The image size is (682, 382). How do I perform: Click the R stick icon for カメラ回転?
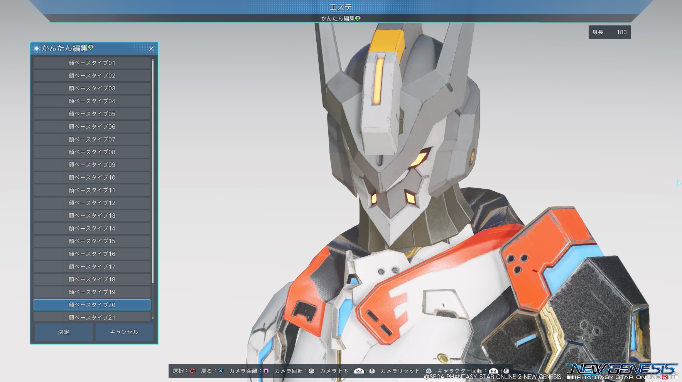click(x=311, y=371)
